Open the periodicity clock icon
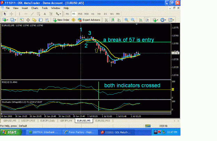Viewport: 217px width, 141px height. (162, 20)
